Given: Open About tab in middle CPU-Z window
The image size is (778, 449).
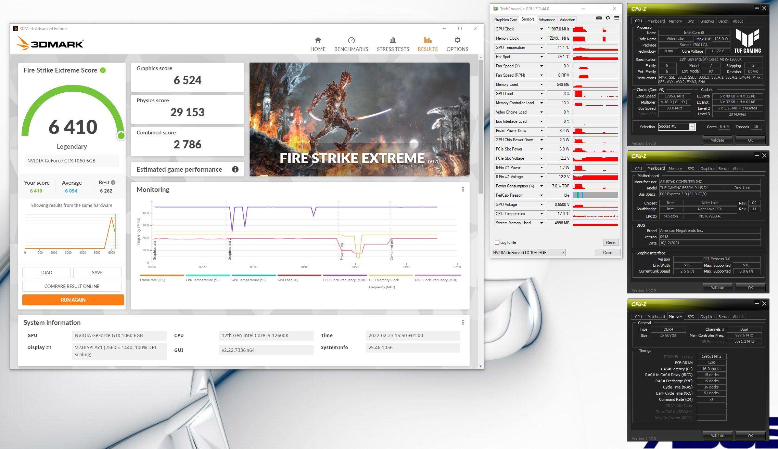Looking at the screenshot, I should (x=738, y=169).
